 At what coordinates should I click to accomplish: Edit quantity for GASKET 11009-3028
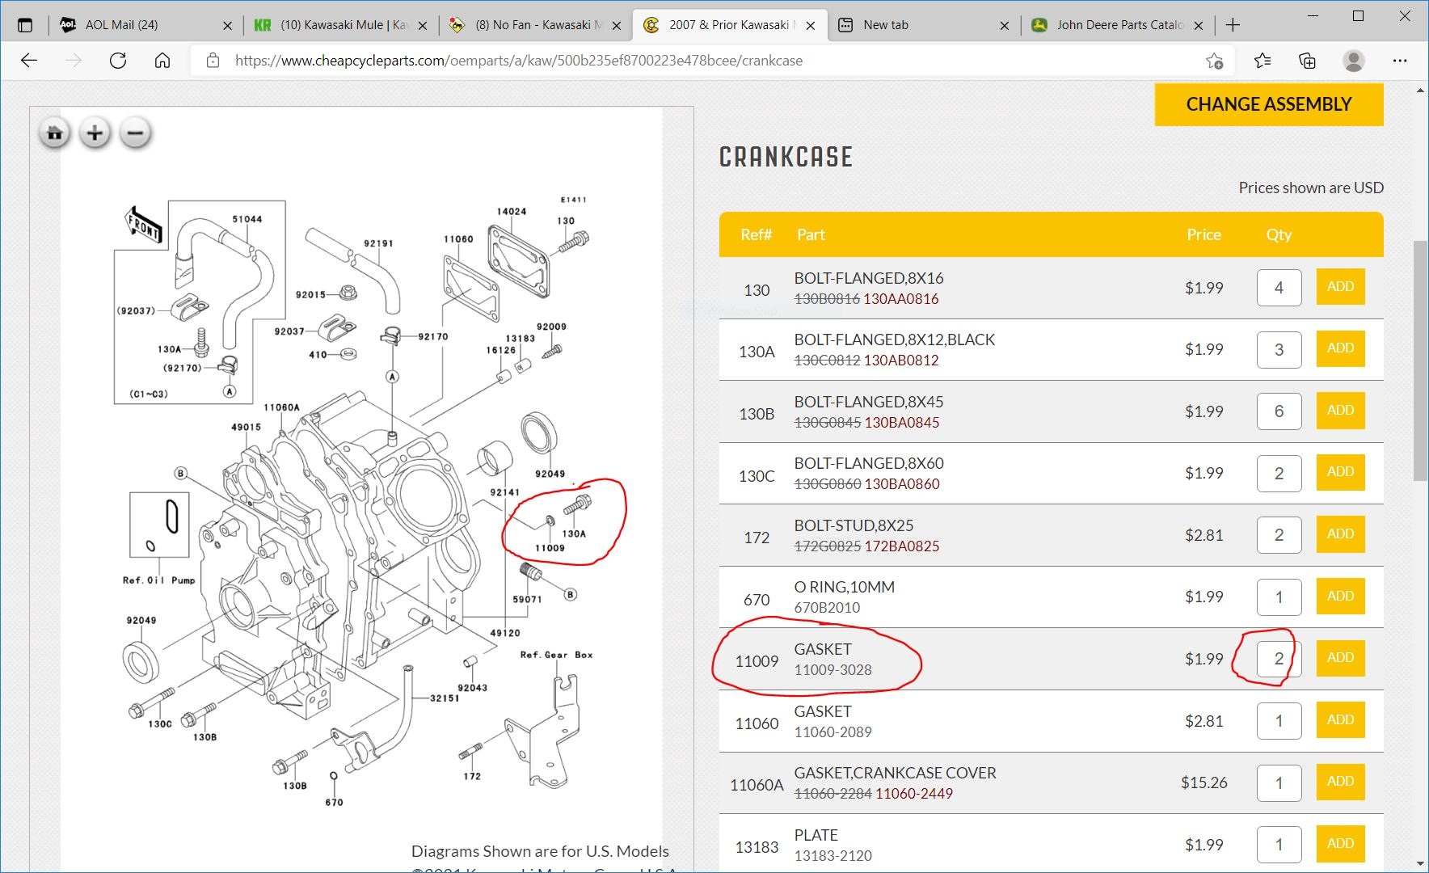[x=1279, y=659]
